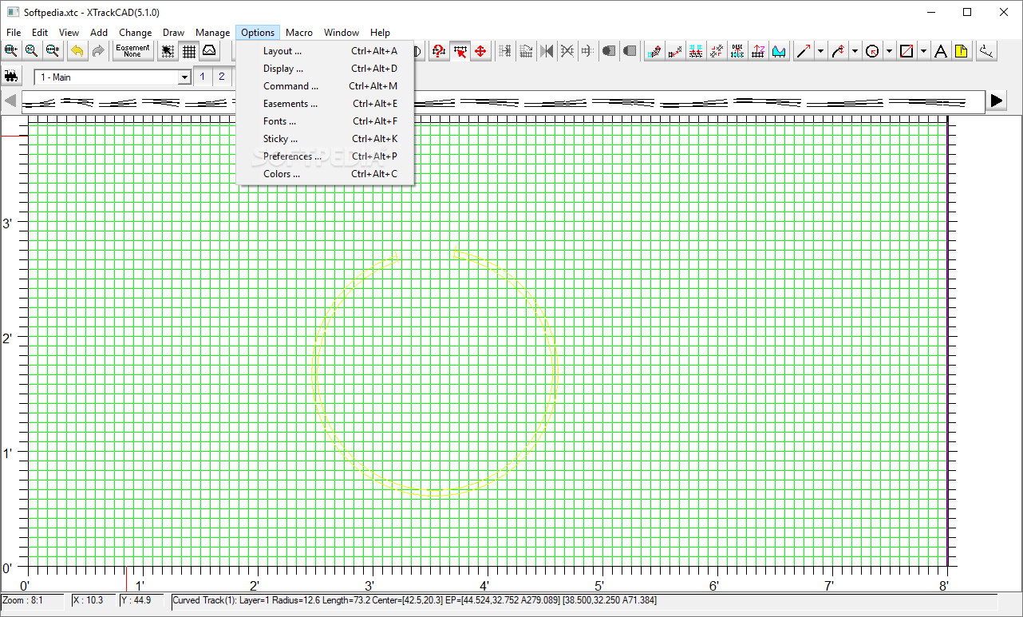
Task: Click the Y : 44.9 status field
Action: click(142, 600)
